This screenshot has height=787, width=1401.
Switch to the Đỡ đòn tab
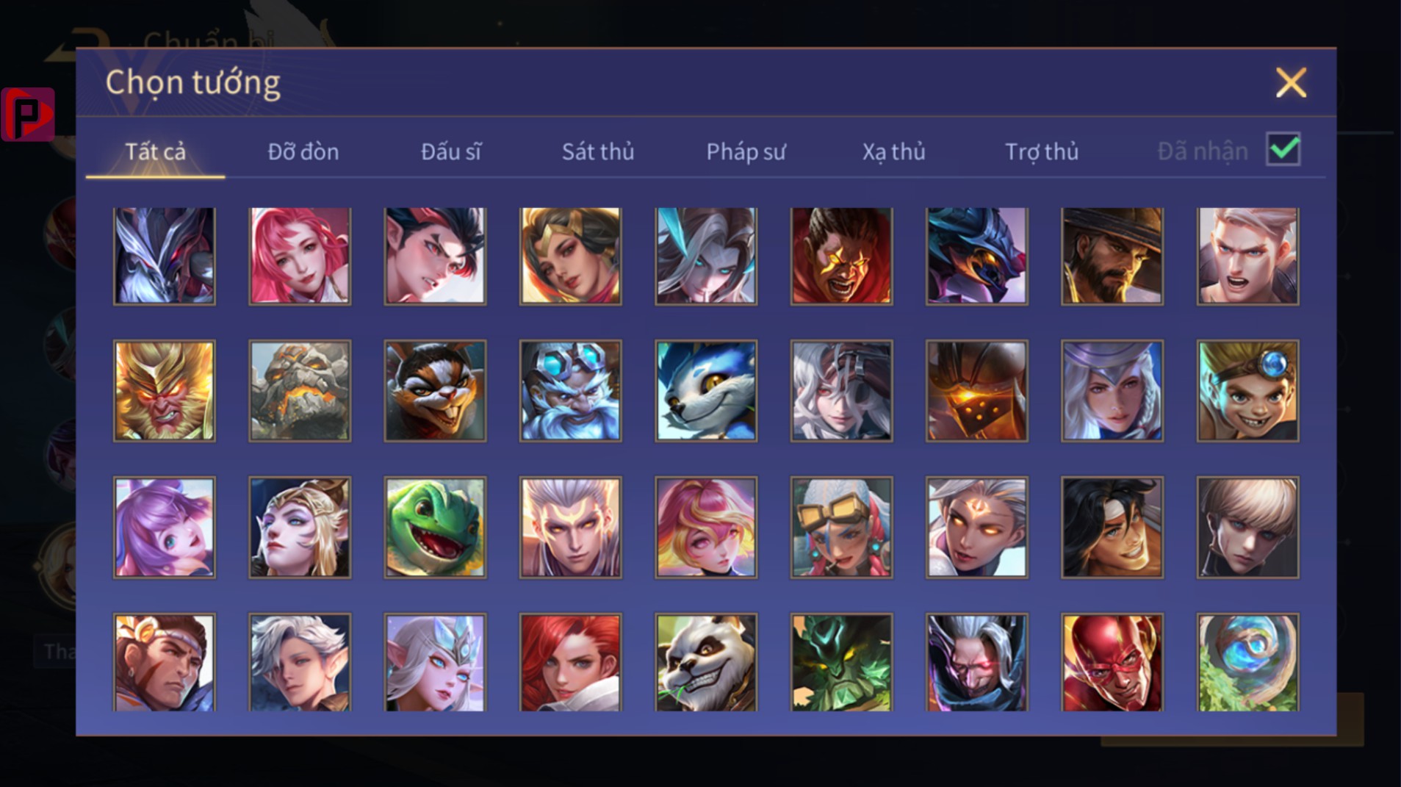point(303,151)
